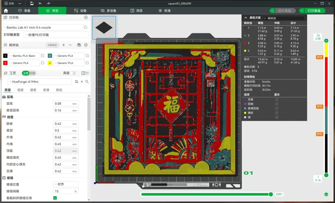
Task: Undo the last action
Action: (x=40, y=3)
